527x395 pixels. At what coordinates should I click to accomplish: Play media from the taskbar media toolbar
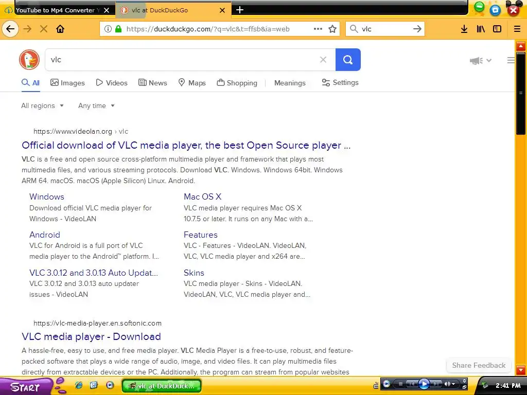pyautogui.click(x=424, y=384)
